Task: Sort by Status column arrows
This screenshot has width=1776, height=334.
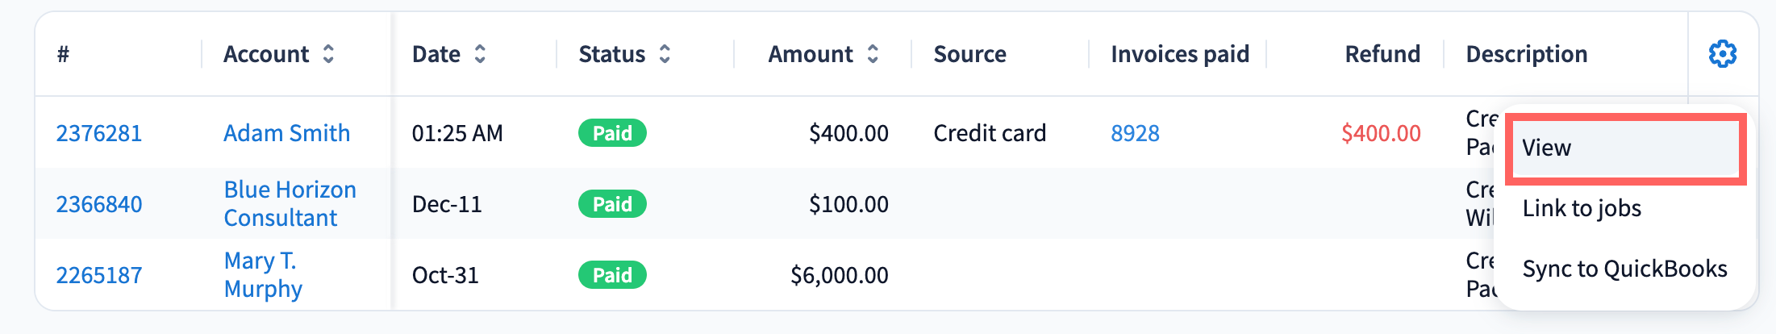Action: 665,54
